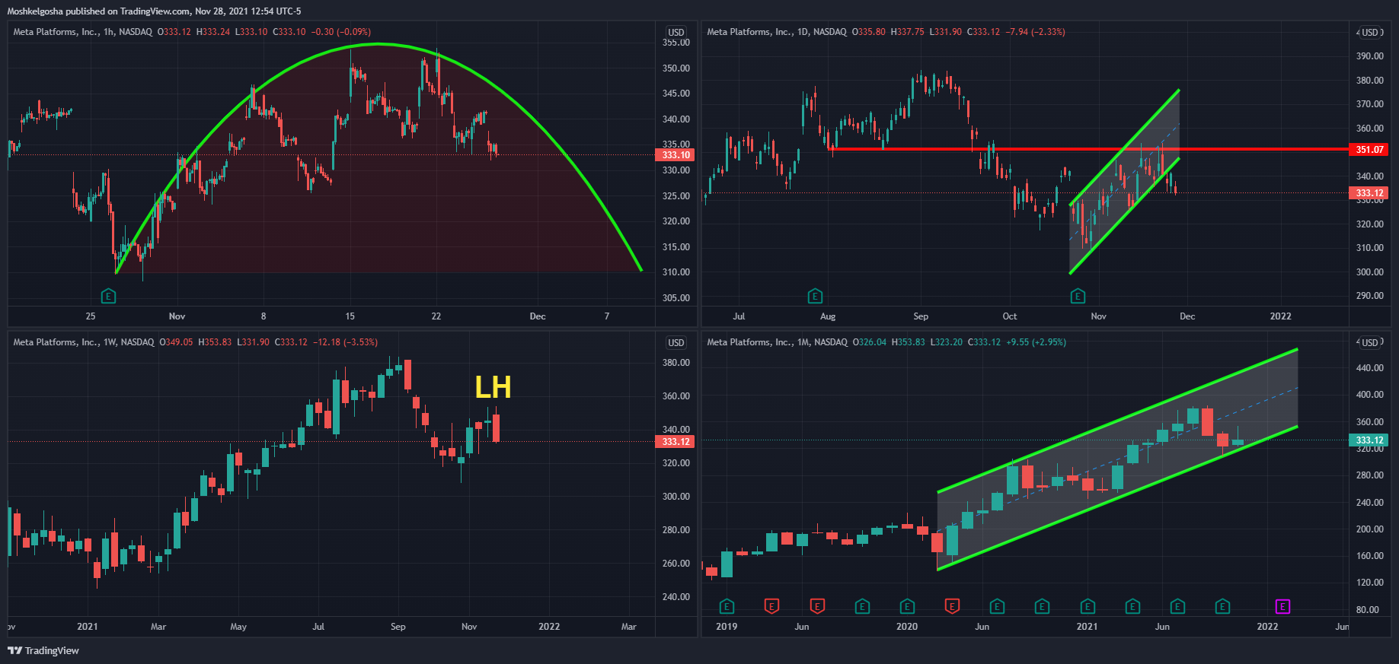Click the −0.30 (−0.09%) change value
Viewport: 1399px width, 664px height.
[341, 32]
